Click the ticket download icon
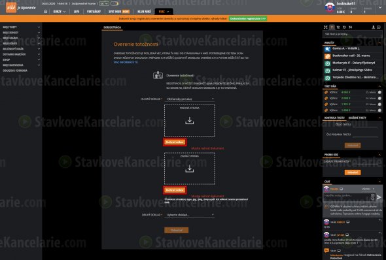Image resolution: width=386 pixels, height=260 pixels. click(x=373, y=27)
